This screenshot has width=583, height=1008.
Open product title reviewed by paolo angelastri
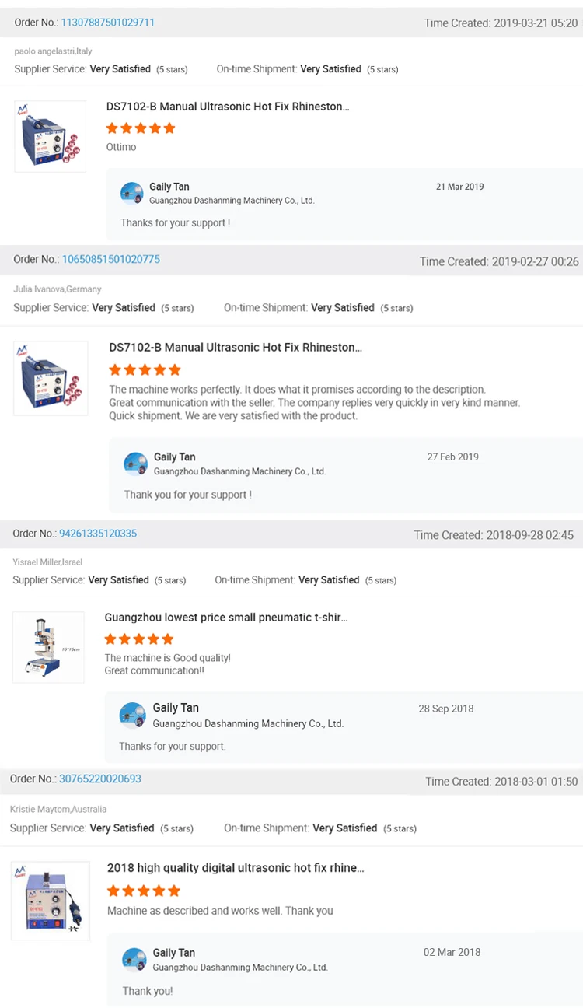[228, 107]
